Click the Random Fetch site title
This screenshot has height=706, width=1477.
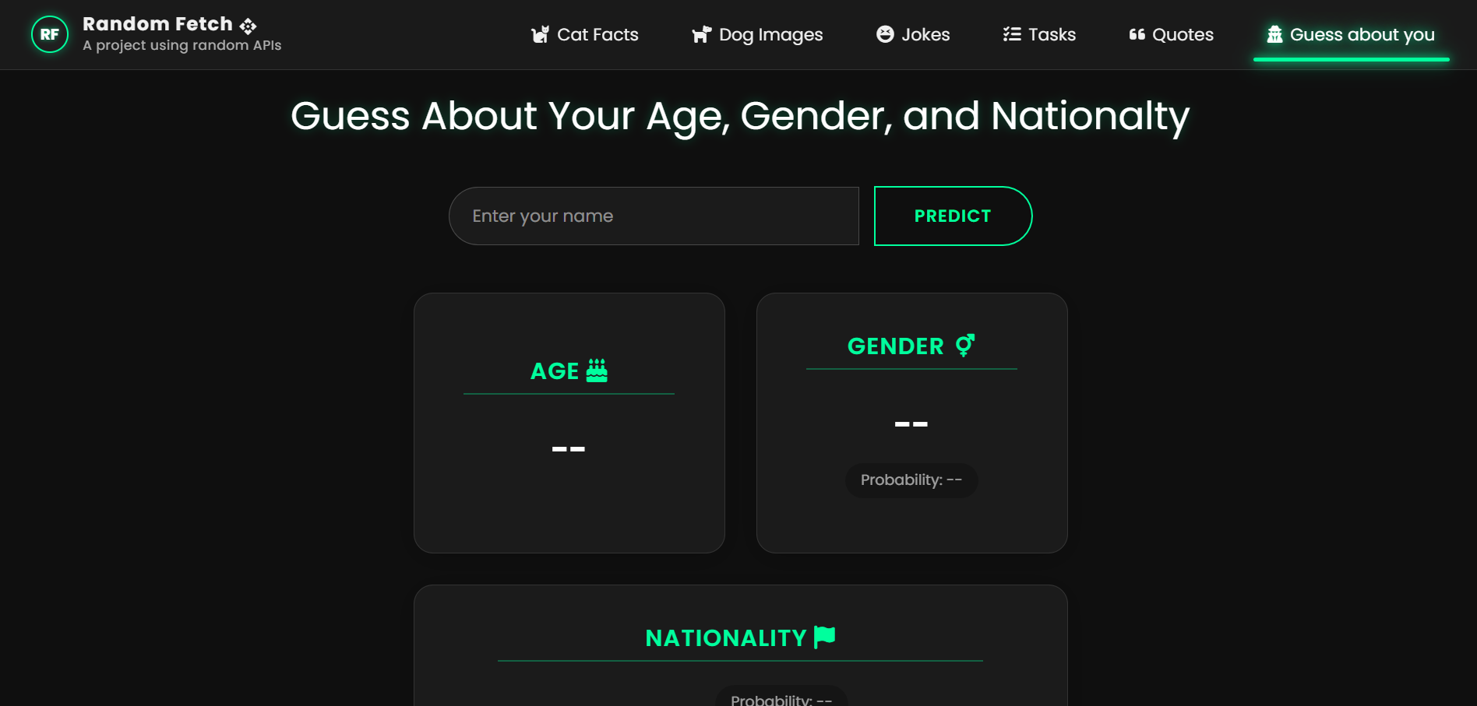157,24
